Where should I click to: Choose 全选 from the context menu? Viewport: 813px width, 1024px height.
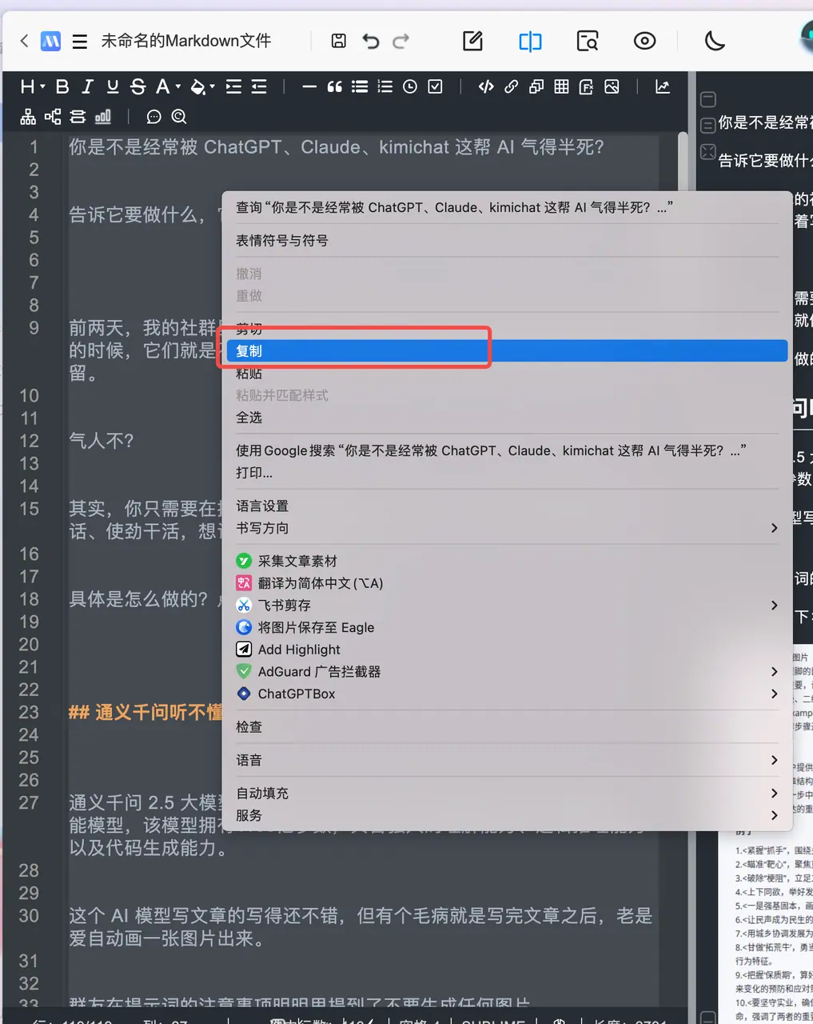(x=507, y=418)
